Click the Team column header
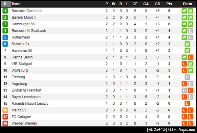The height and width of the screenshot is (133, 197). pos(16,4)
